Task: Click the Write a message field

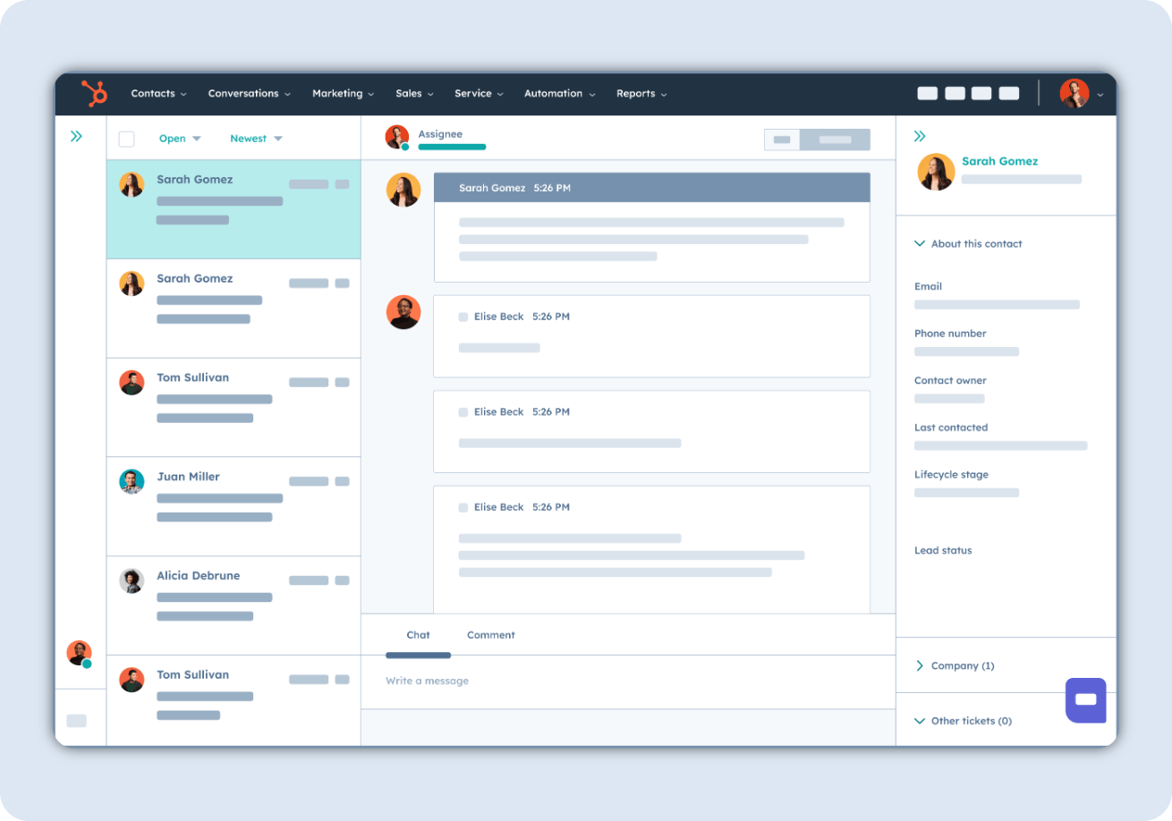Action: 626,681
